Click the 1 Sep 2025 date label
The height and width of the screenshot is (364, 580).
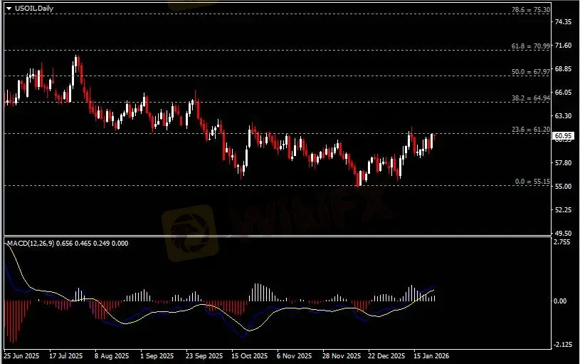point(157,356)
